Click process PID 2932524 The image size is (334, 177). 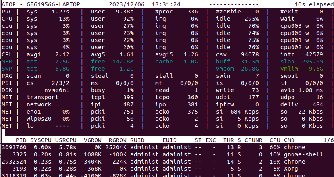pyautogui.click(x=14, y=162)
